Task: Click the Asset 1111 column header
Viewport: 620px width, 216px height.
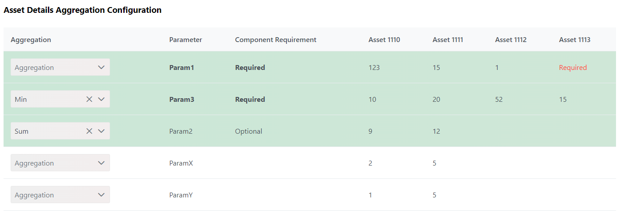Action: coord(448,40)
